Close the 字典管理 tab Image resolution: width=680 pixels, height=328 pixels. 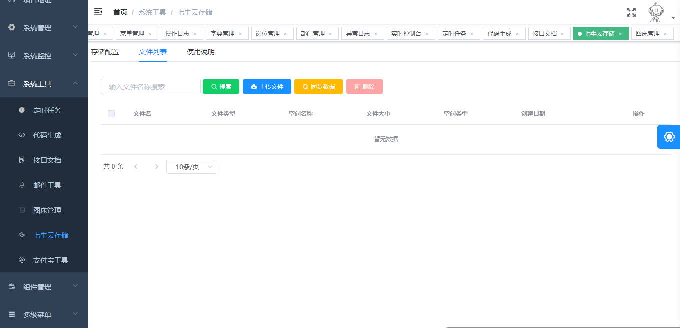pos(240,34)
